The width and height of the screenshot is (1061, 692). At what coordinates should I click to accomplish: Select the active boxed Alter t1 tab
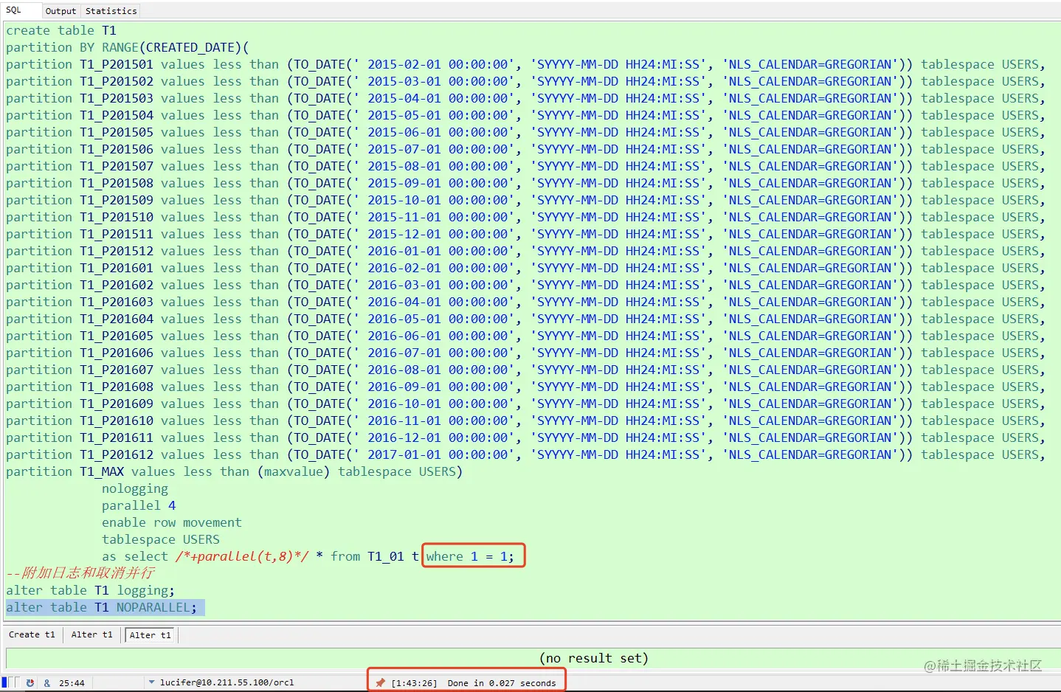tap(150, 635)
